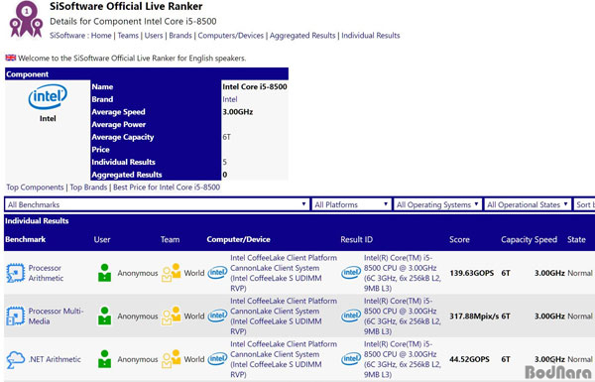This screenshot has height=382, width=595.
Task: Open Best Price for Intel Core i5-8500
Action: [167, 188]
